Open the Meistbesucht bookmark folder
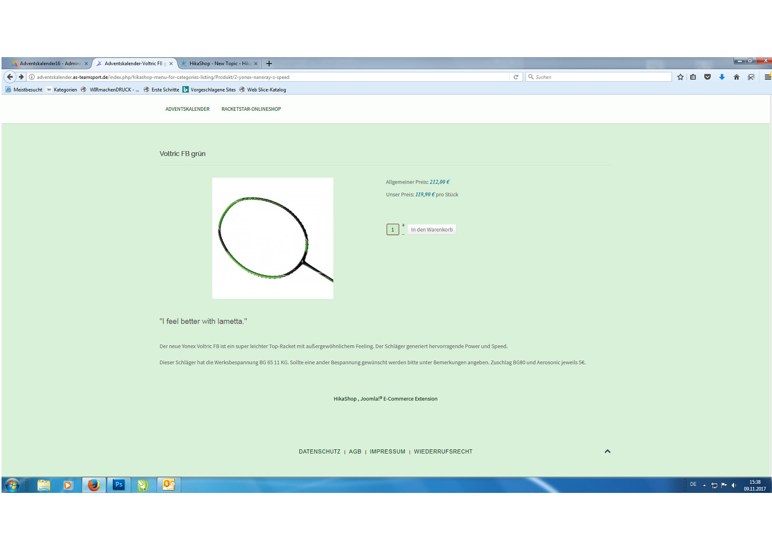Image resolution: width=772 pixels, height=546 pixels. [24, 89]
